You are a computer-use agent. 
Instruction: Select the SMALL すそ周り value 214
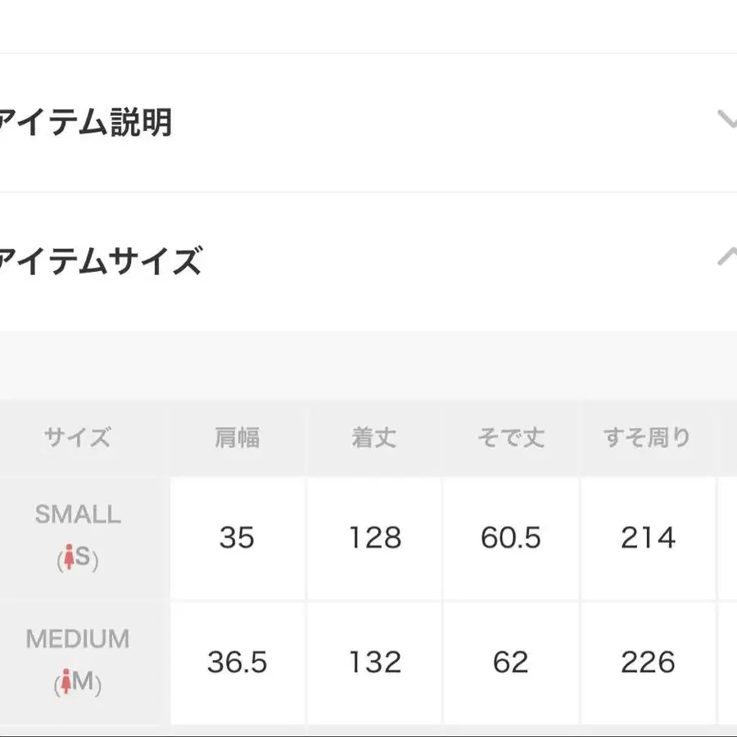[649, 538]
